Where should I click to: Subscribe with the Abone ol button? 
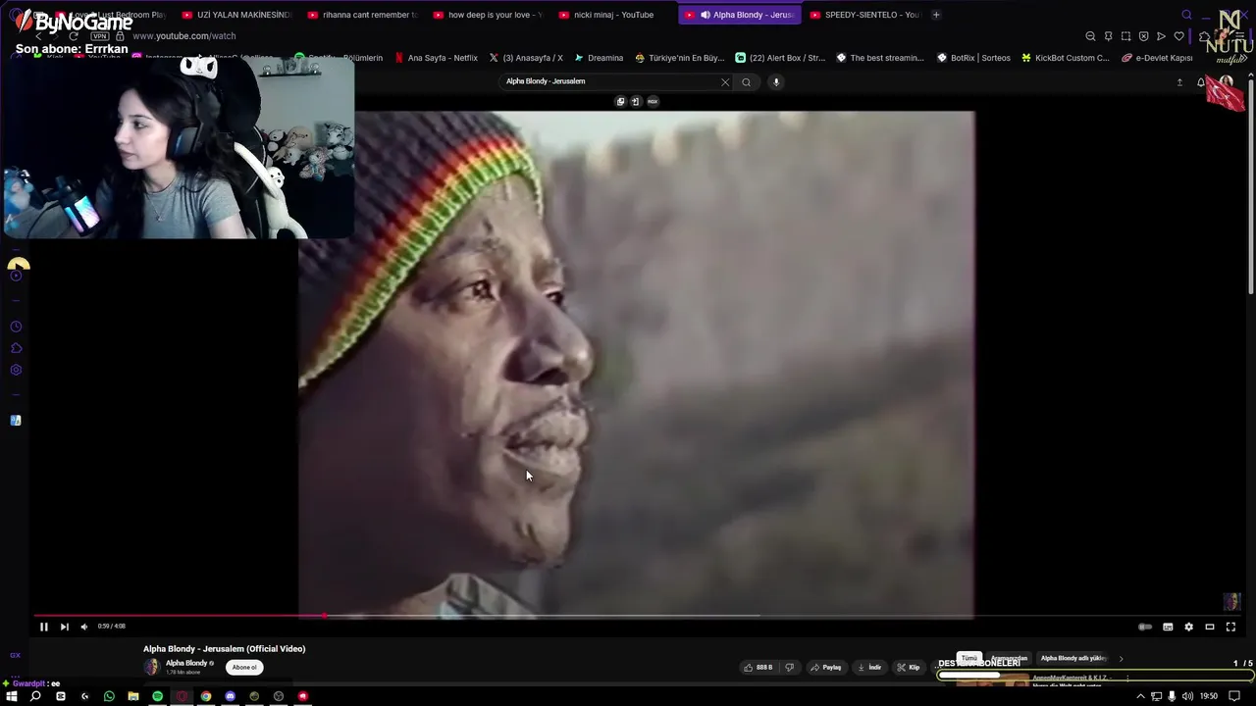tap(244, 667)
